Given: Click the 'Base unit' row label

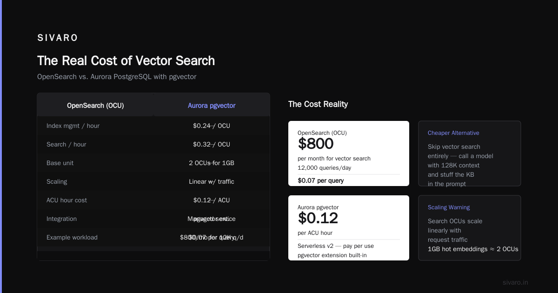Looking at the screenshot, I should [x=60, y=163].
